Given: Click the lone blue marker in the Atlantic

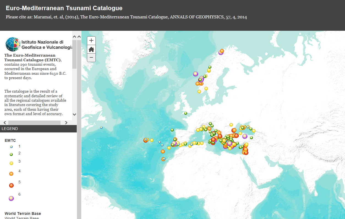Looking at the screenshot, I should pos(101,127).
